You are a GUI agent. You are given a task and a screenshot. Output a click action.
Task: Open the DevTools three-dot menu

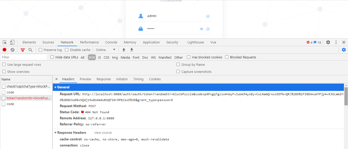point(336,42)
